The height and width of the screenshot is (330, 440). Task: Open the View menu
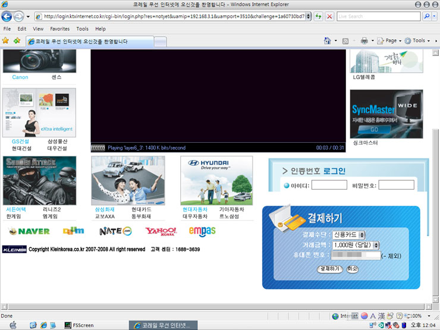pos(38,29)
